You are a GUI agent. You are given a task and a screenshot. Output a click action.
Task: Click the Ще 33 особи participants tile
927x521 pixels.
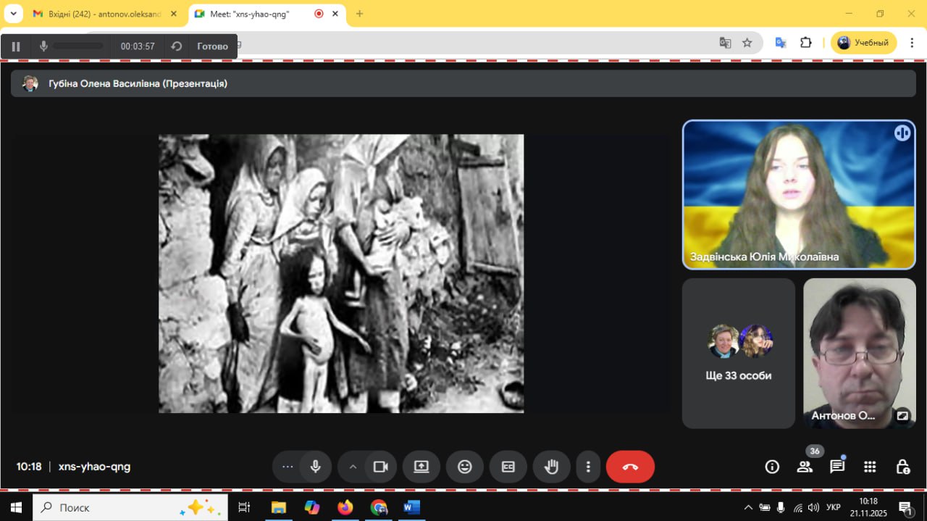(738, 354)
